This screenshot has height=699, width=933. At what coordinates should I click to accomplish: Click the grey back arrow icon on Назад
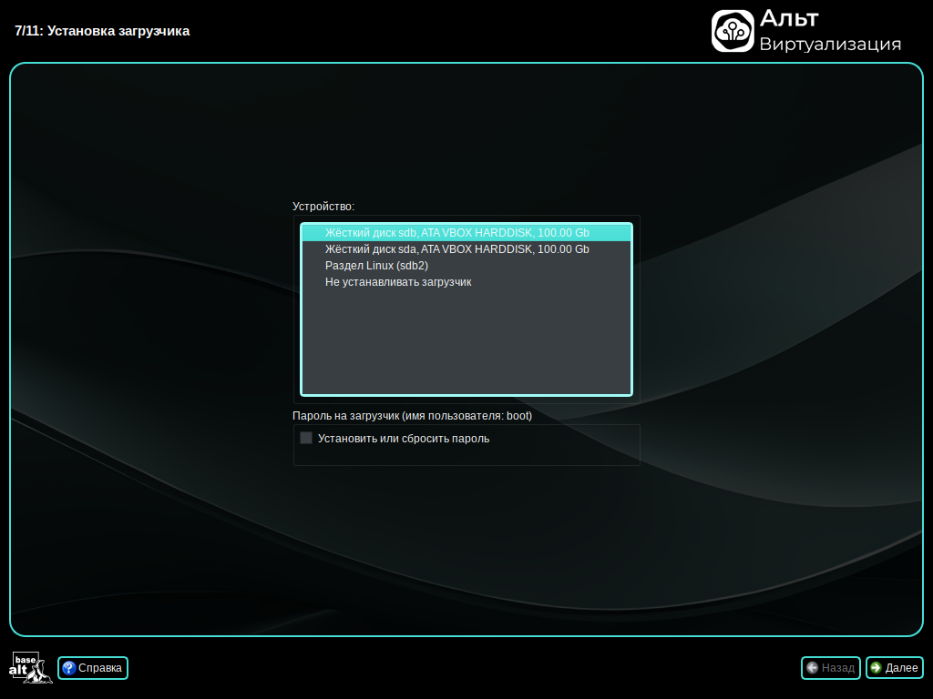pos(812,668)
